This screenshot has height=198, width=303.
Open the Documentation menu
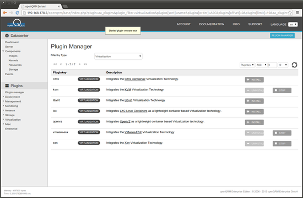[x=212, y=24]
